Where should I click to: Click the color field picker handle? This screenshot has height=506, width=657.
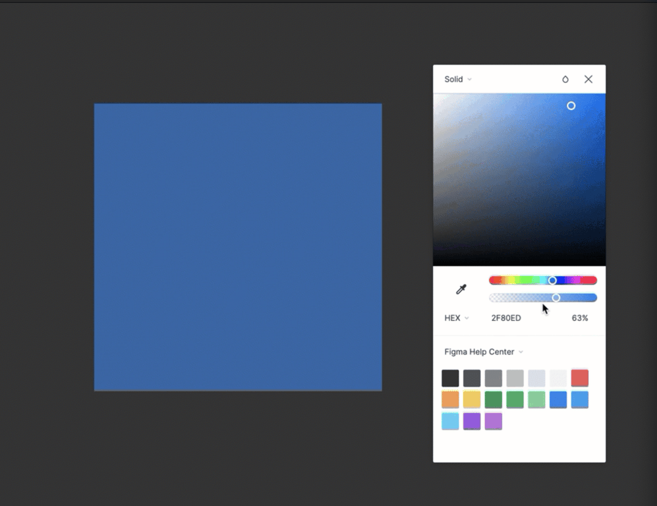(x=571, y=106)
